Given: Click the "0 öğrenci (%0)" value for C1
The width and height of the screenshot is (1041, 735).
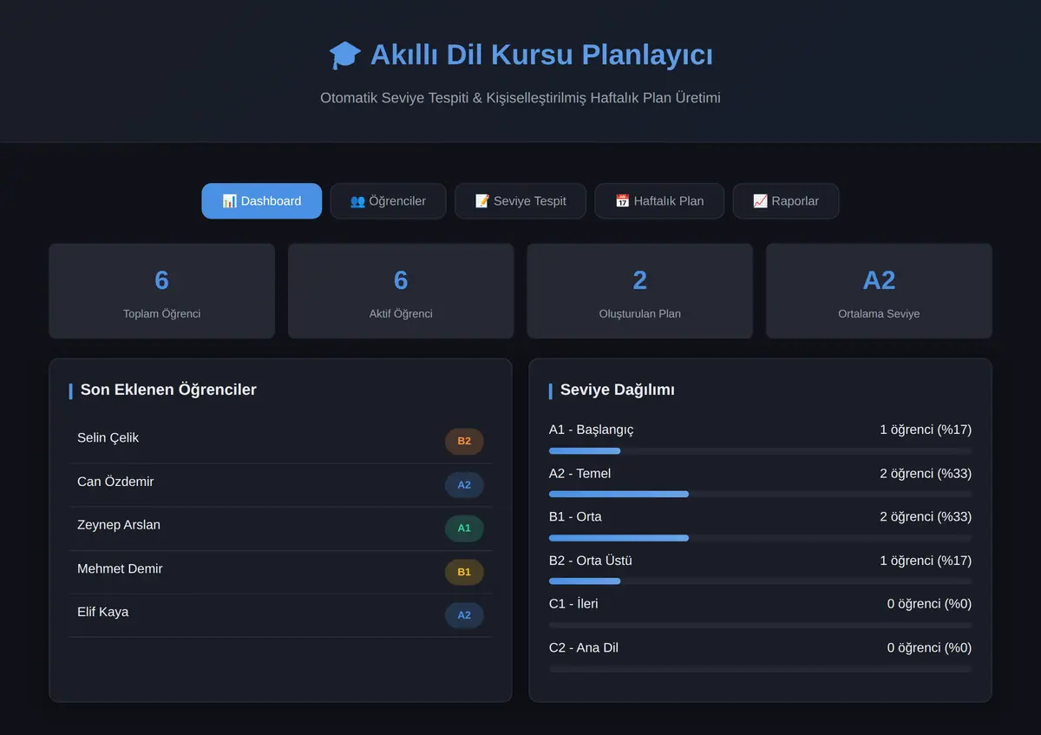Looking at the screenshot, I should 929,604.
